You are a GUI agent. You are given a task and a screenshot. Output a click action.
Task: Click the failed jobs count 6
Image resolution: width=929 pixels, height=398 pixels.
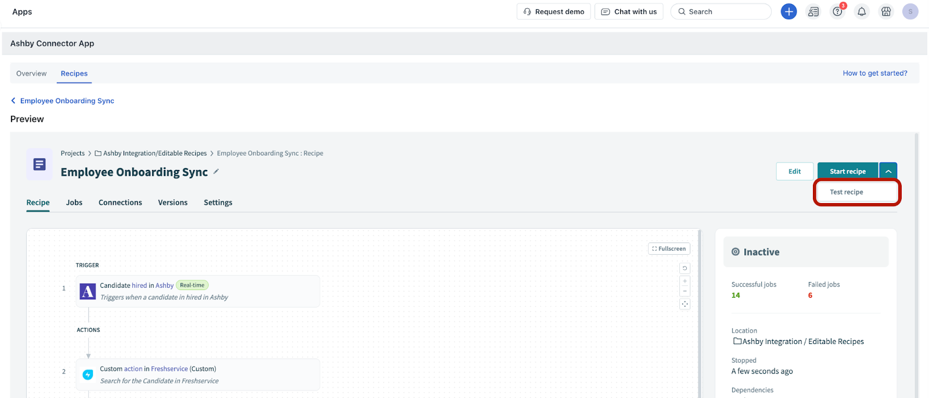(810, 295)
